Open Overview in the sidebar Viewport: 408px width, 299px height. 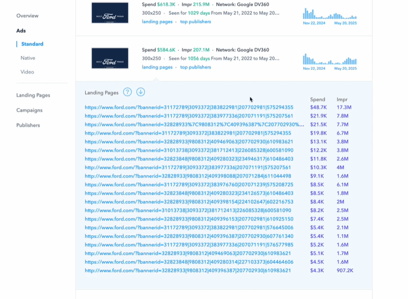27,16
